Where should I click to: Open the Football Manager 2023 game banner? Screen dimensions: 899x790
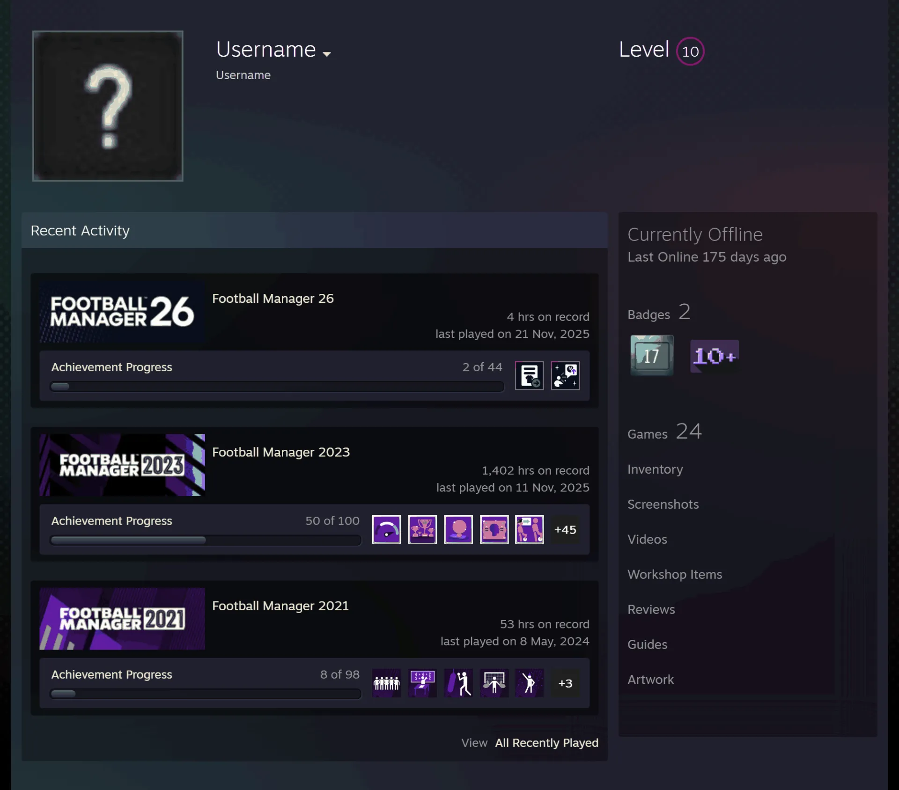(x=122, y=465)
